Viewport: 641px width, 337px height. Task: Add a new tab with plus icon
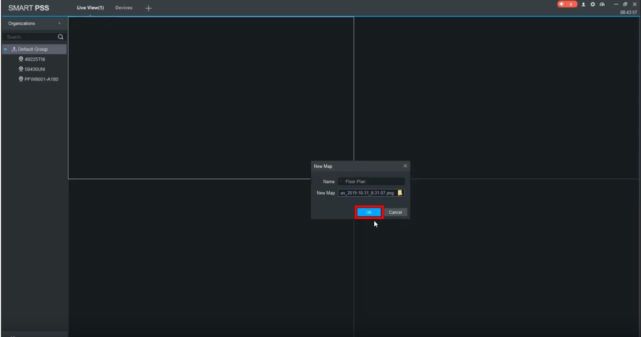(x=149, y=8)
